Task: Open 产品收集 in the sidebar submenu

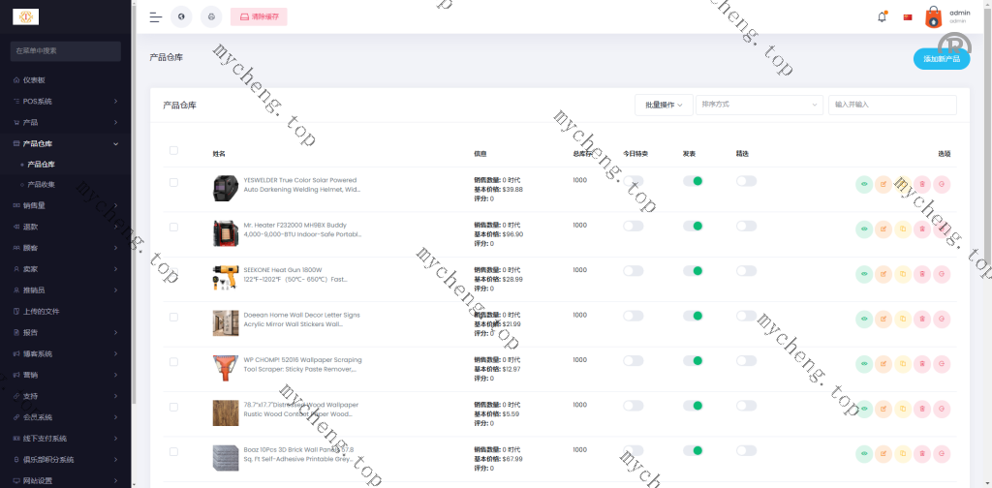Action: 41,184
